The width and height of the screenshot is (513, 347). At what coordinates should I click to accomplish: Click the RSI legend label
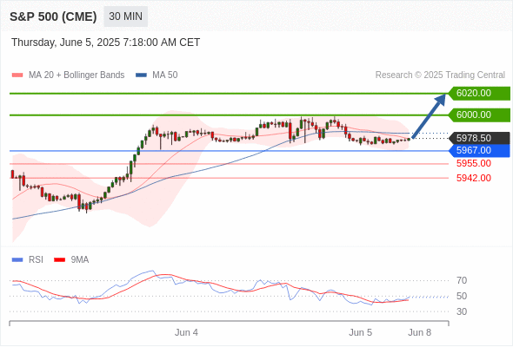(36, 260)
